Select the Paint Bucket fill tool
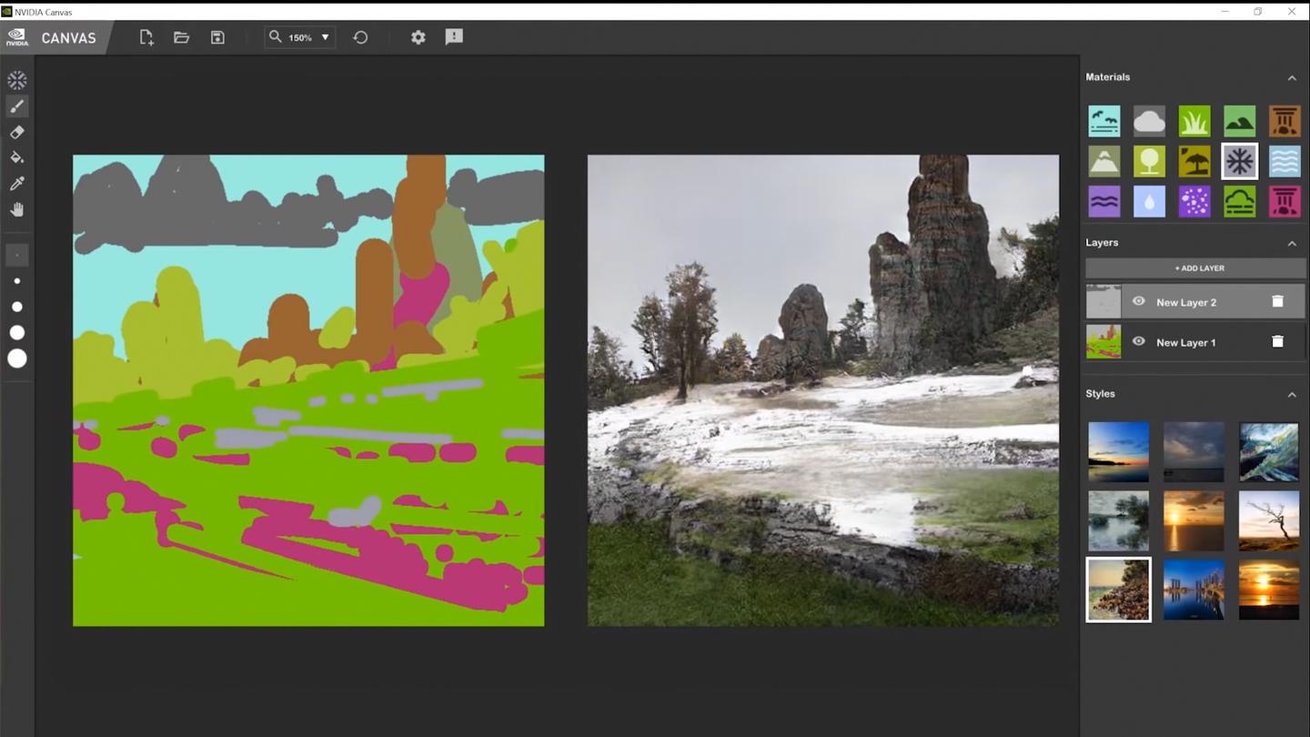This screenshot has height=737, width=1310. tap(16, 158)
